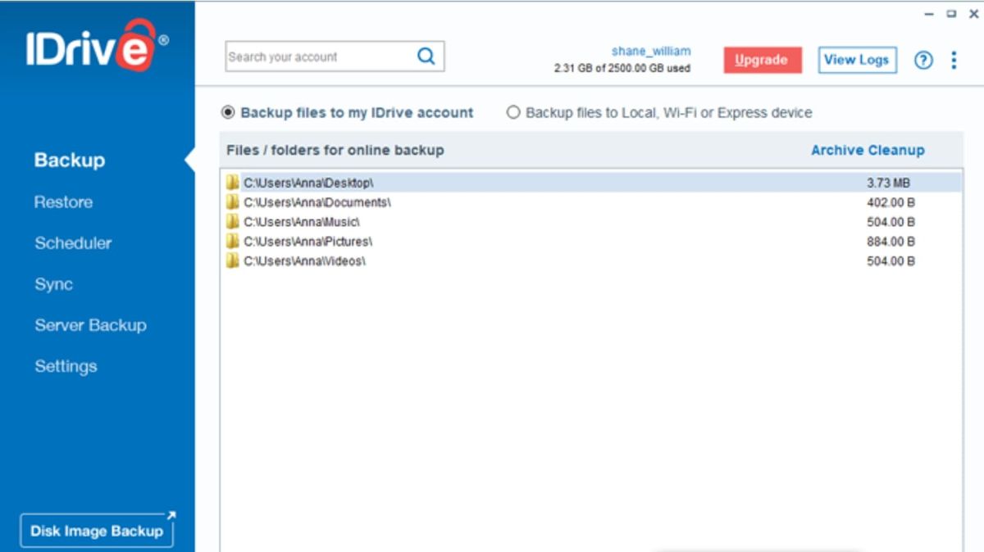The height and width of the screenshot is (552, 984).
Task: Click the folder icon beside Desktop backup entry
Action: coord(233,182)
